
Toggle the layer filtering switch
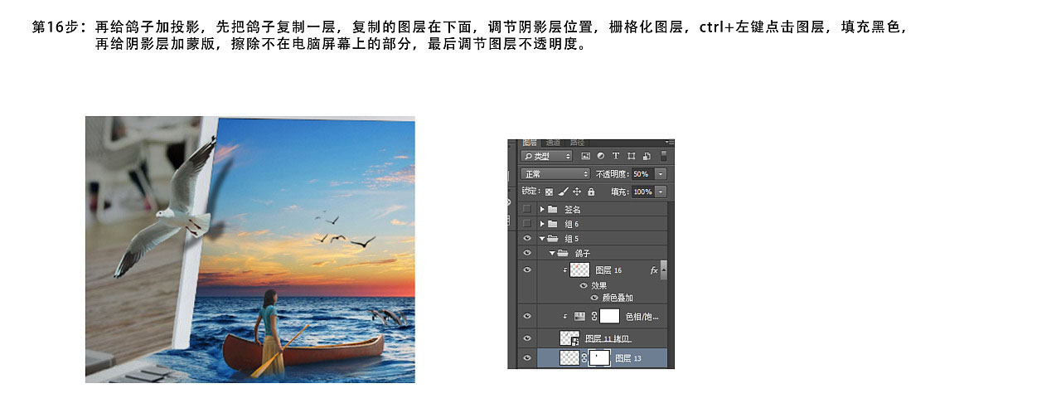coord(663,156)
